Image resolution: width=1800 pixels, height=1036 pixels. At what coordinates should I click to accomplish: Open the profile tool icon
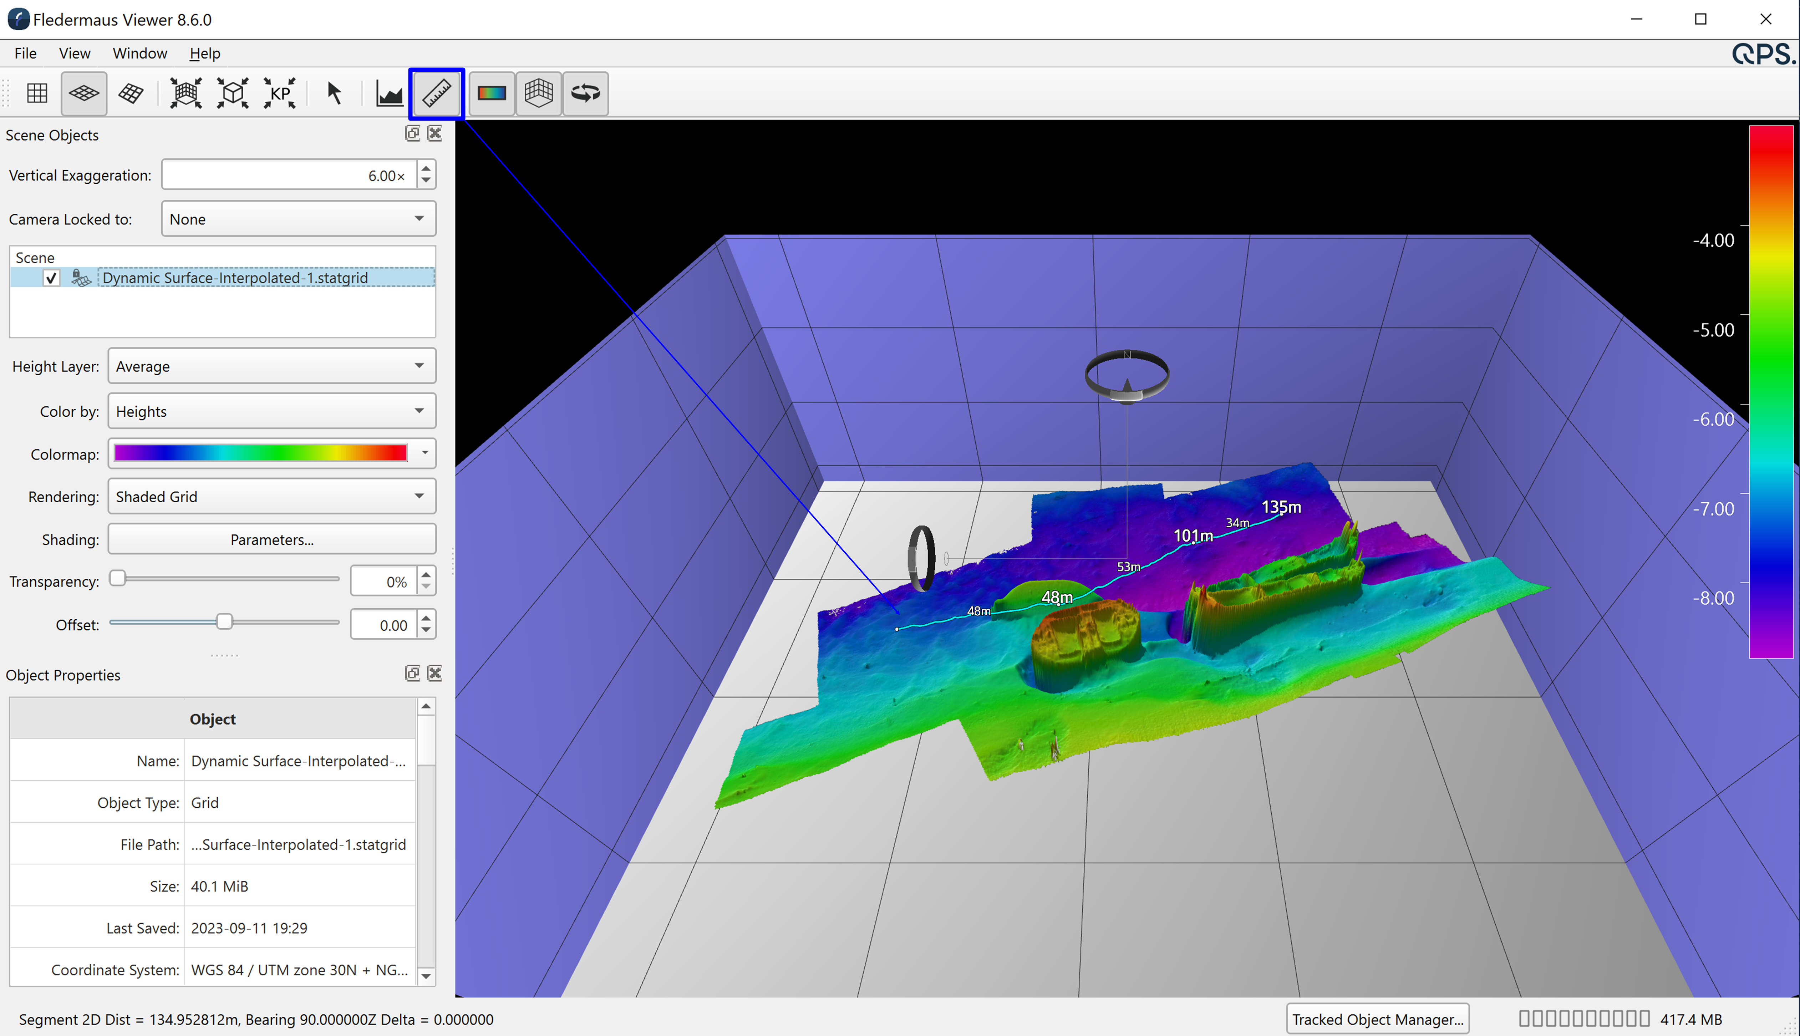[389, 93]
